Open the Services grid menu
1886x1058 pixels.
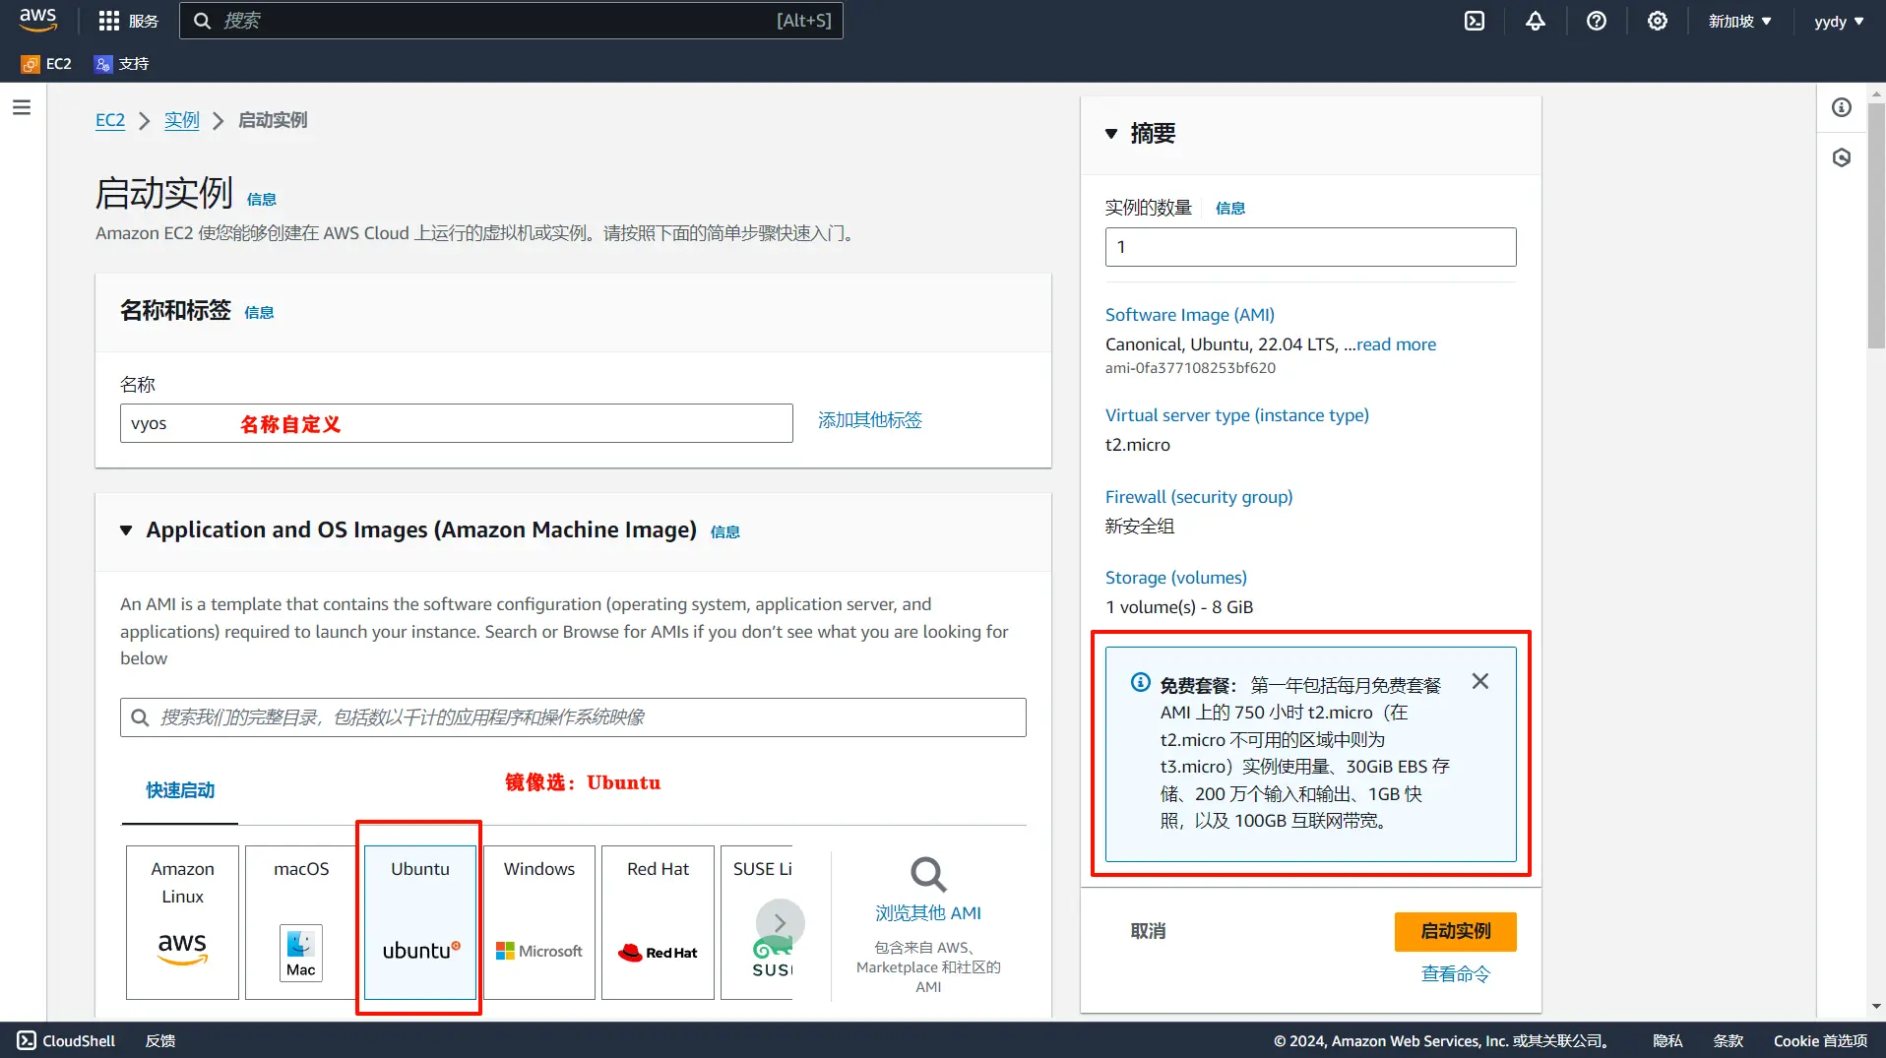tap(128, 21)
